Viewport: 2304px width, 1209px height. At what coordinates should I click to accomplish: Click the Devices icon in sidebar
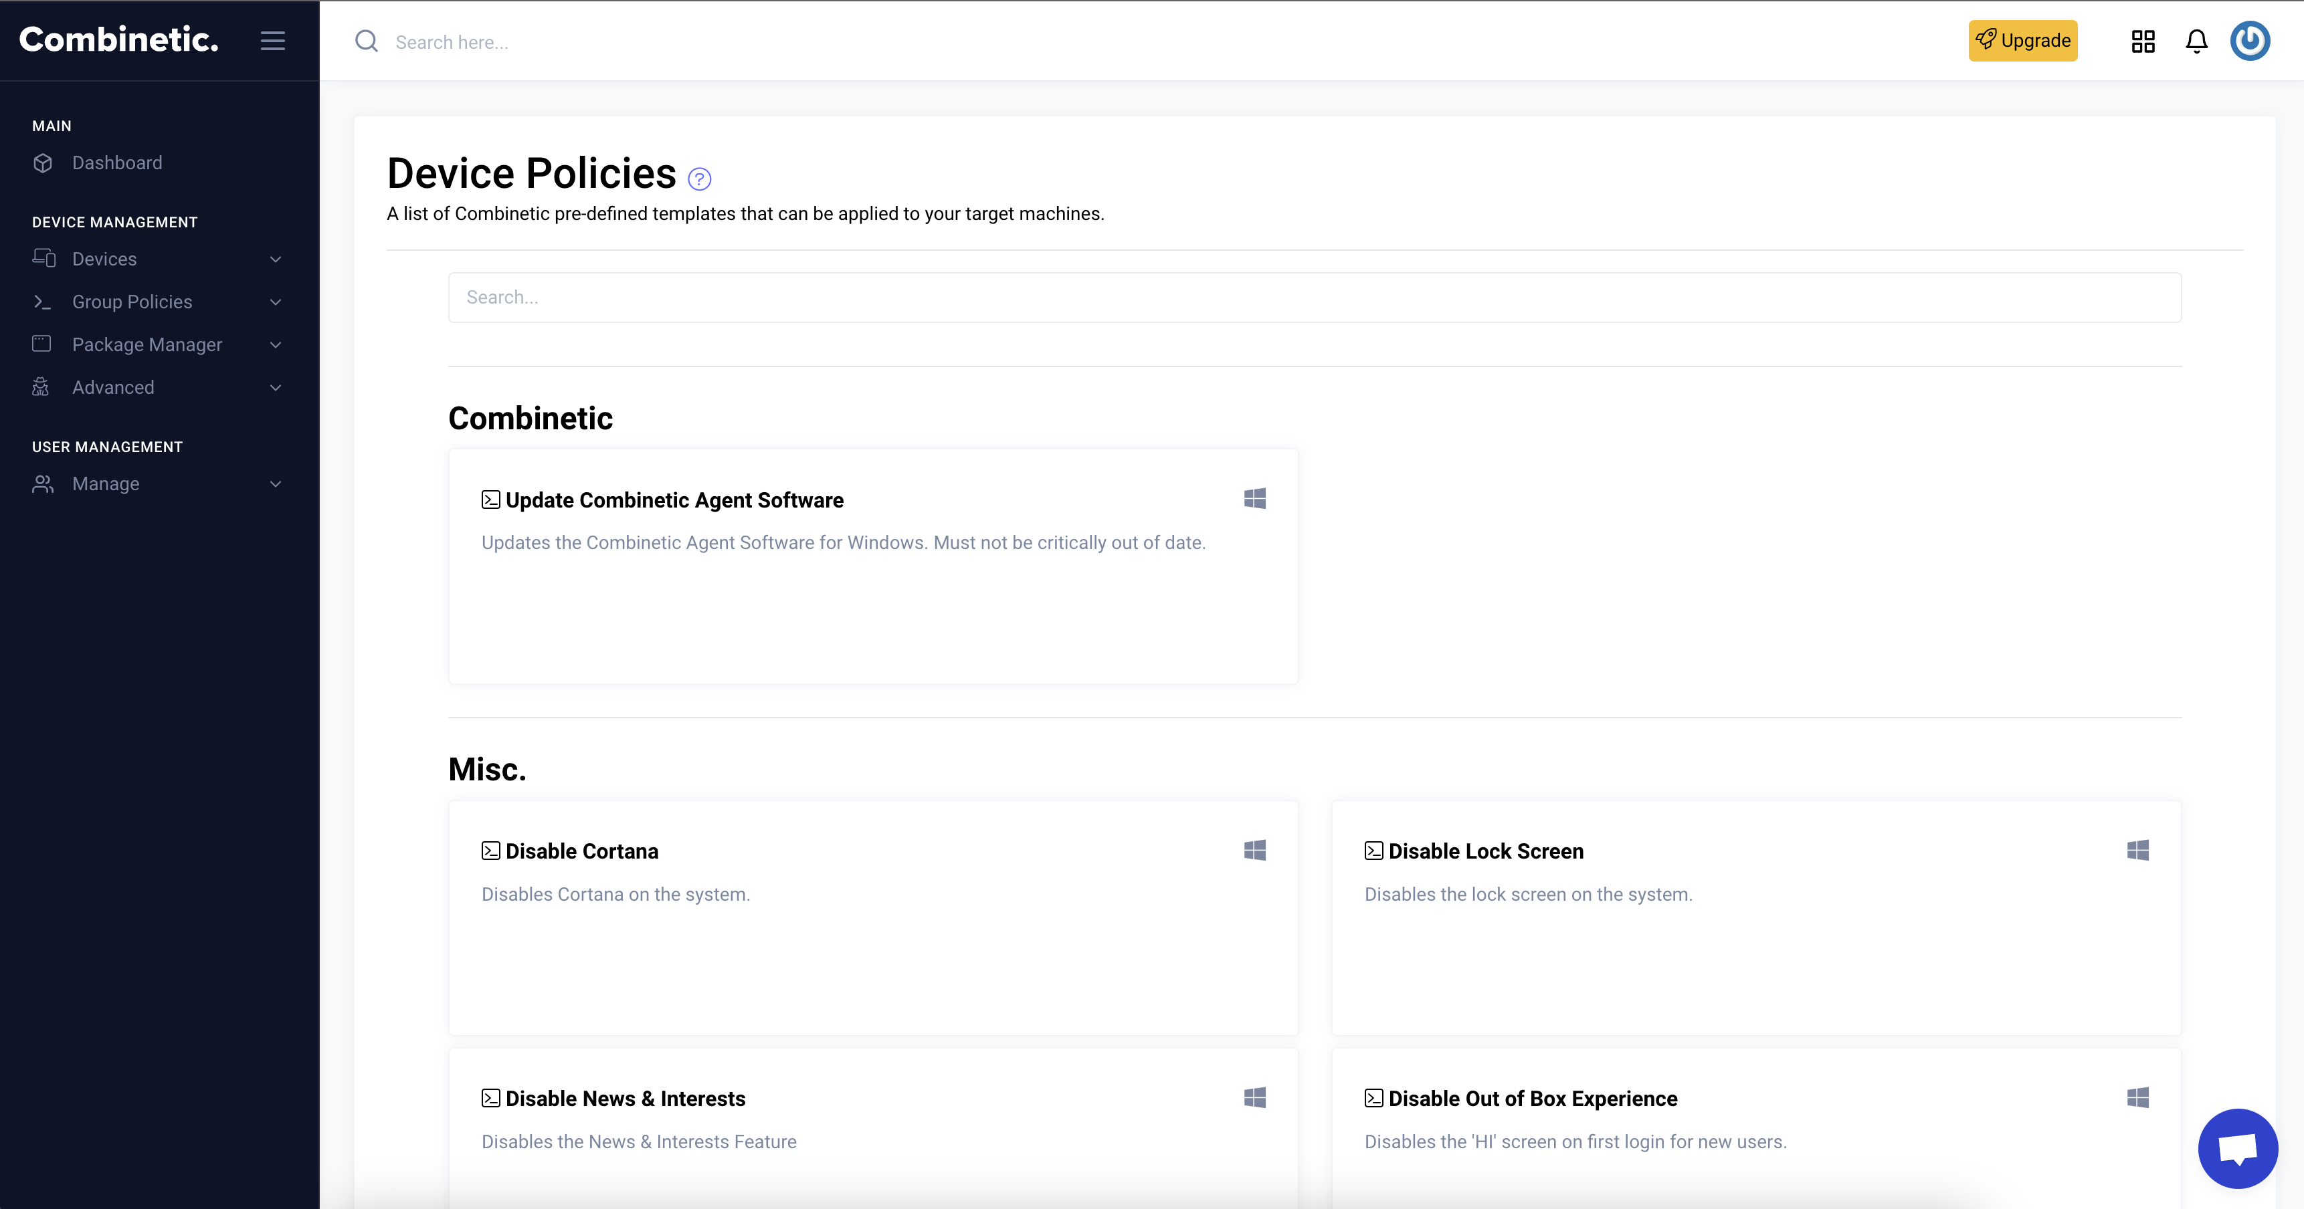click(44, 258)
